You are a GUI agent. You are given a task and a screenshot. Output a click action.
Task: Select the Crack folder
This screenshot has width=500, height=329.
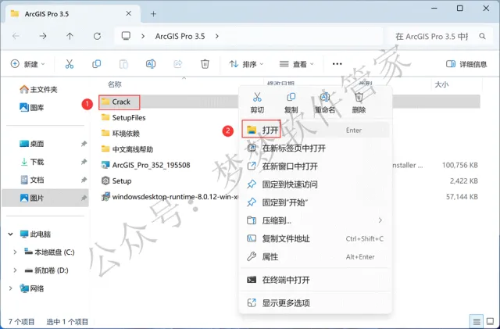click(116, 102)
